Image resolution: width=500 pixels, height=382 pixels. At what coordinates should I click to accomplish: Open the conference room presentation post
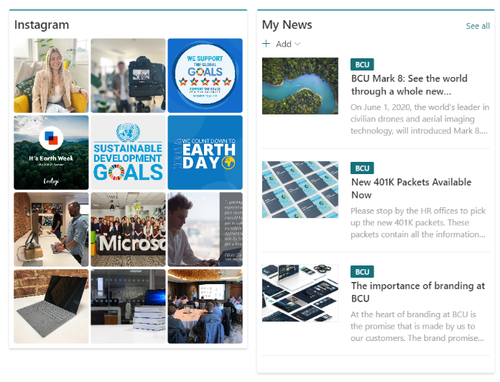pyautogui.click(x=205, y=306)
